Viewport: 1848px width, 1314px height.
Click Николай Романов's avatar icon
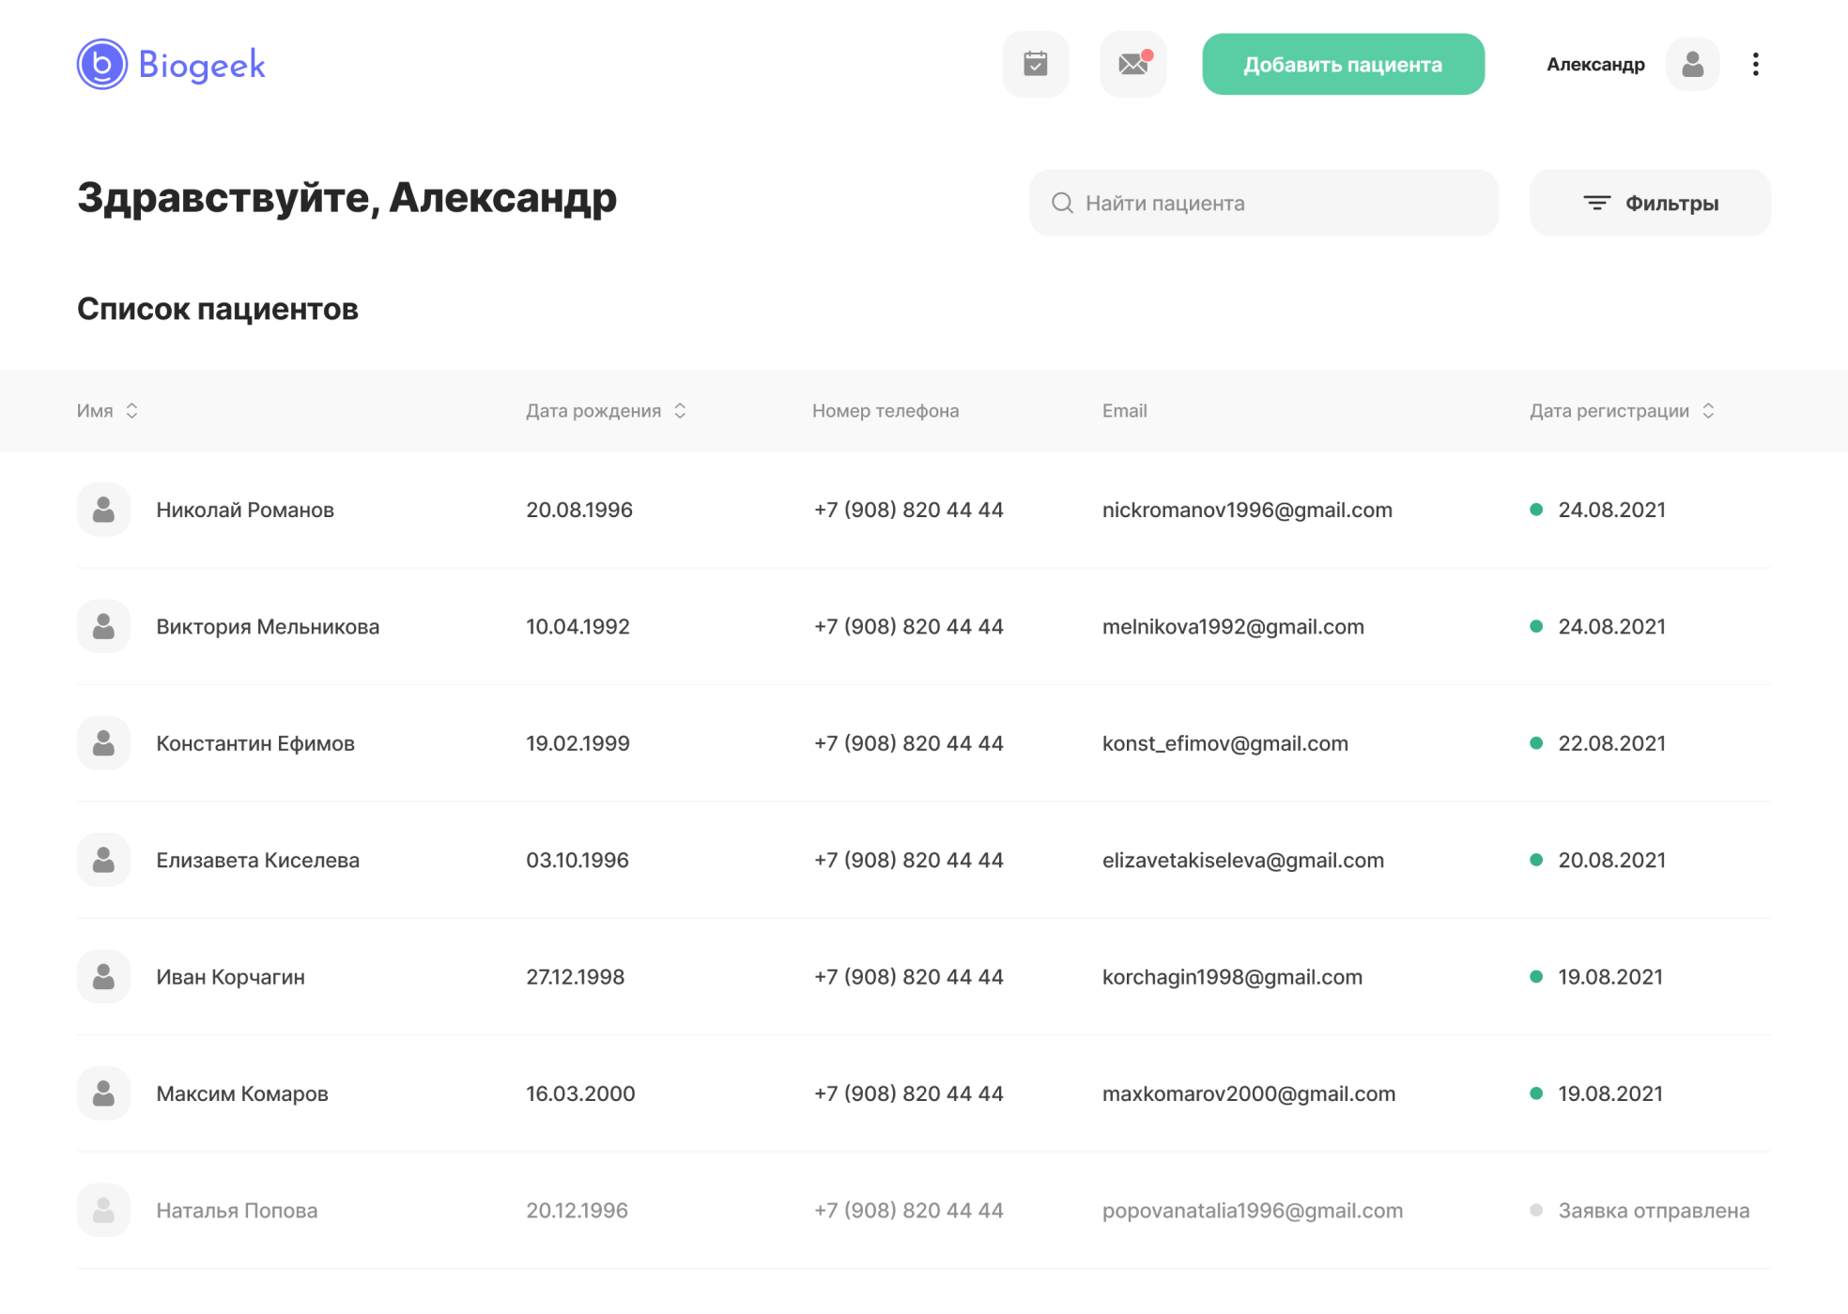click(x=103, y=510)
